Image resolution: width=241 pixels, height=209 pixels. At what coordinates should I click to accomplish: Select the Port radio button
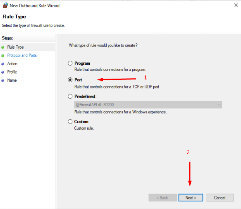(70, 80)
